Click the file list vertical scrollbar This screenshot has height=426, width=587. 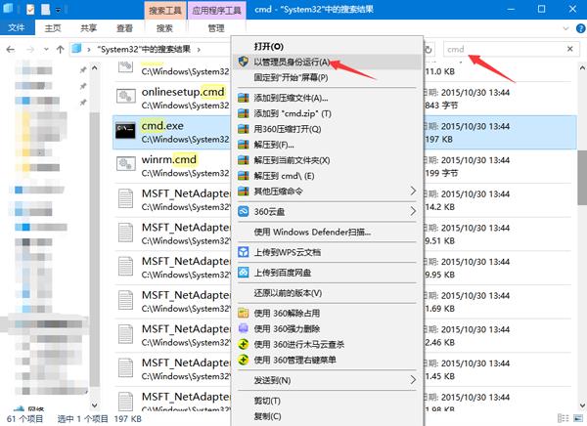582,178
